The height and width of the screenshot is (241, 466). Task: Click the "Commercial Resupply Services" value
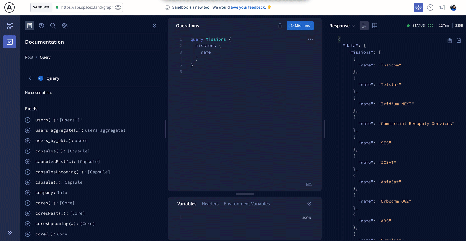pos(417,124)
